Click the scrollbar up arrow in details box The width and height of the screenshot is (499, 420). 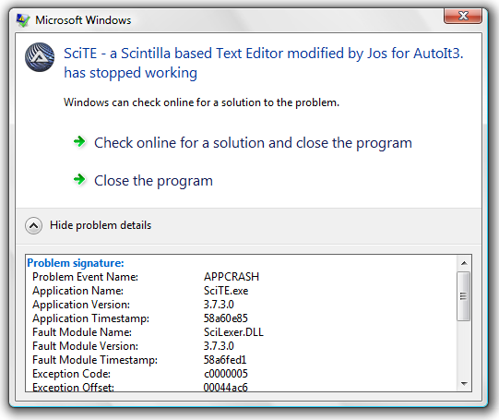coord(464,263)
